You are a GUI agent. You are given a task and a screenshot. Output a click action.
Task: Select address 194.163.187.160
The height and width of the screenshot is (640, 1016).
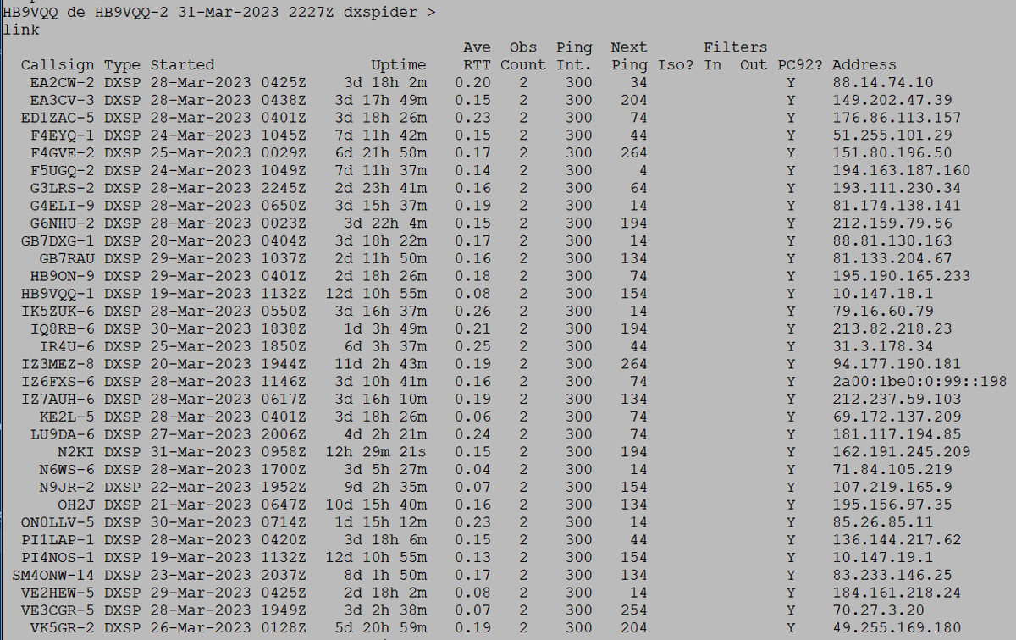click(902, 171)
